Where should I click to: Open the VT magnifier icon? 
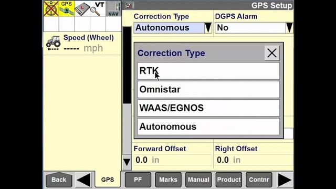98,8
